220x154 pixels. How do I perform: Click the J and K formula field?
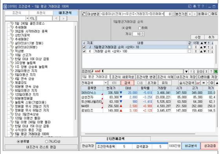(137, 72)
